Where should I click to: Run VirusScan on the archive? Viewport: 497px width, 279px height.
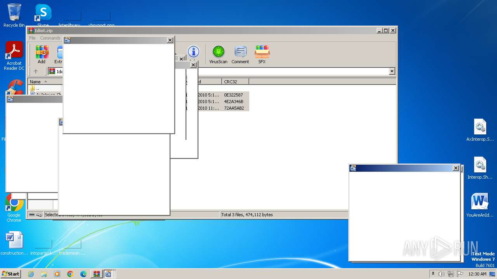(x=218, y=54)
